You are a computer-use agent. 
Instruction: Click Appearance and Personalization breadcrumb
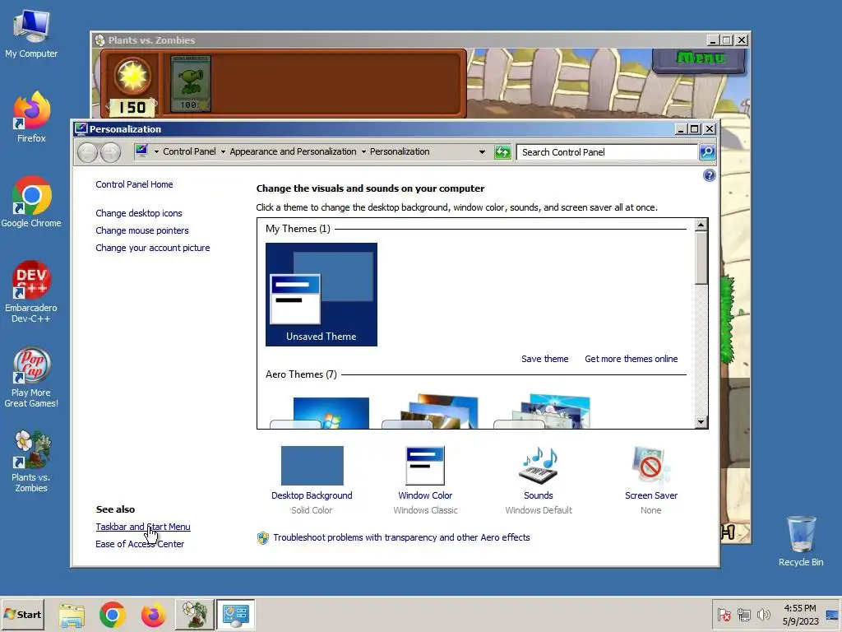pyautogui.click(x=293, y=151)
